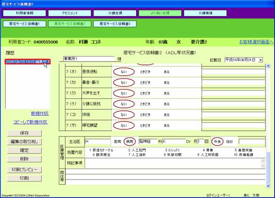Select ない for 徘徊 row
Screen dimensions: 275x198
coord(124,115)
